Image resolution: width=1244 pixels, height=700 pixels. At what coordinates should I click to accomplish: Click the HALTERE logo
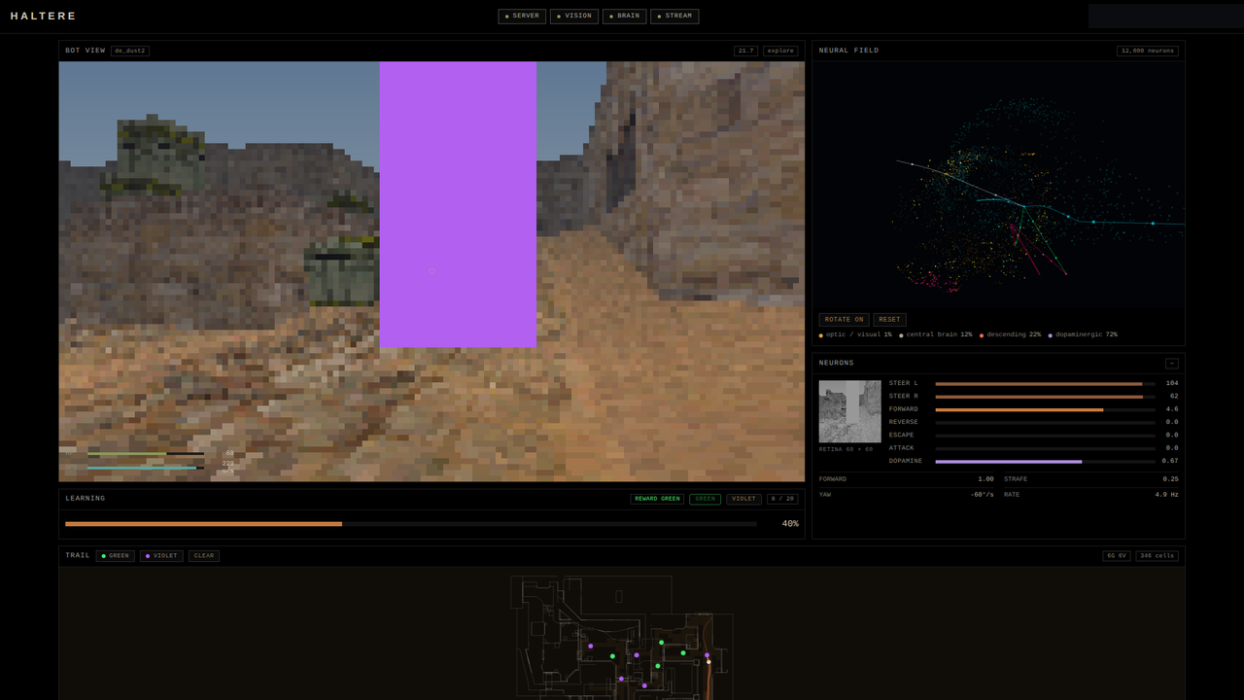pyautogui.click(x=44, y=17)
